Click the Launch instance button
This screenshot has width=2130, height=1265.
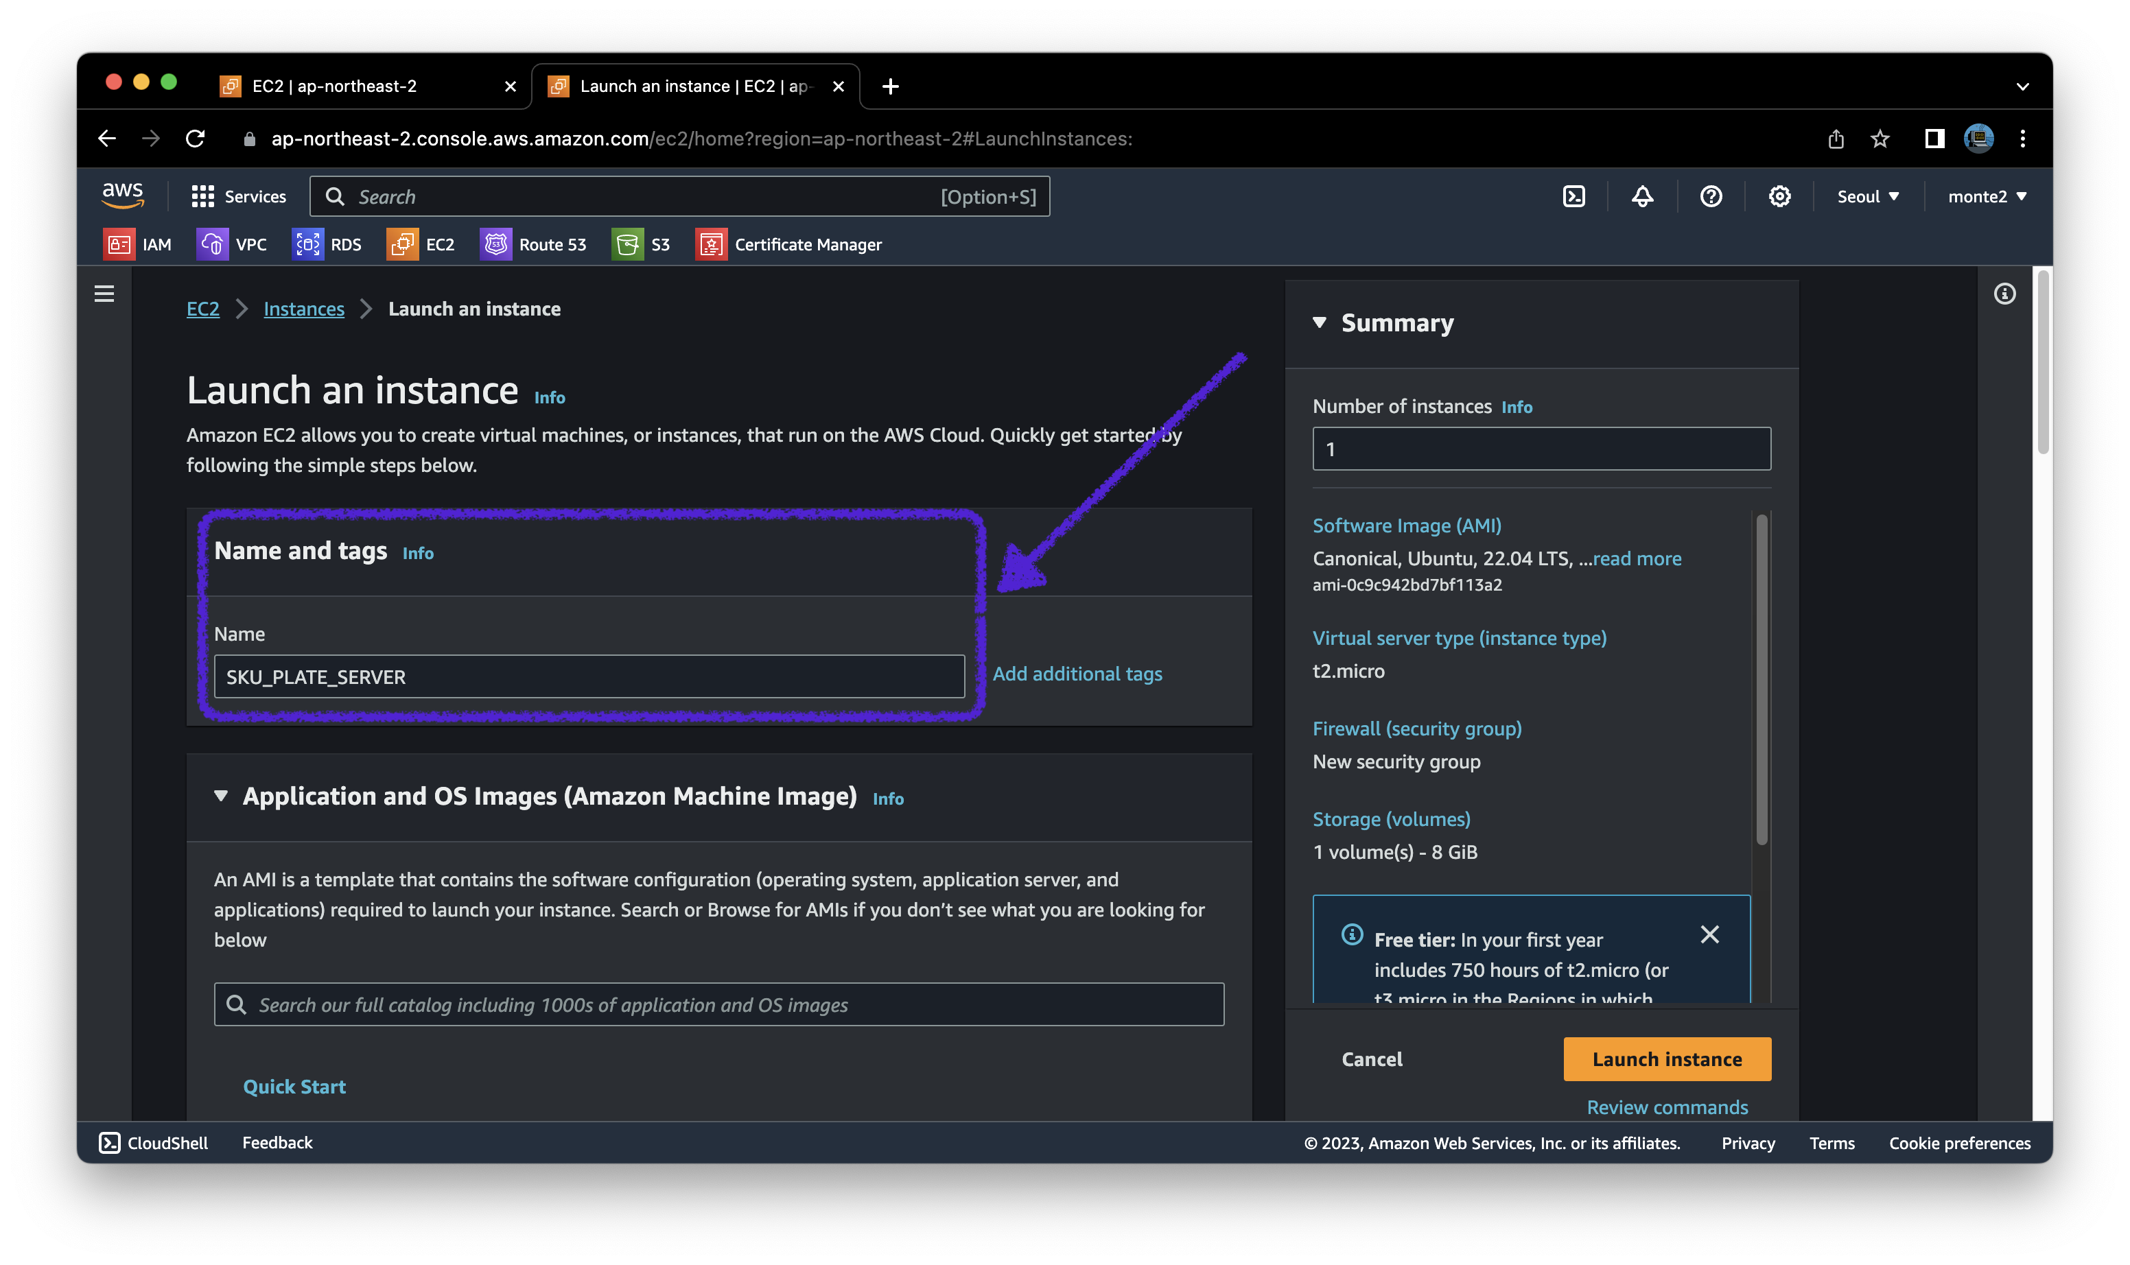coord(1666,1059)
